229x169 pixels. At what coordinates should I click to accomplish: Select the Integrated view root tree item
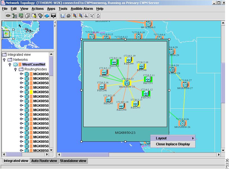[x=19, y=55]
